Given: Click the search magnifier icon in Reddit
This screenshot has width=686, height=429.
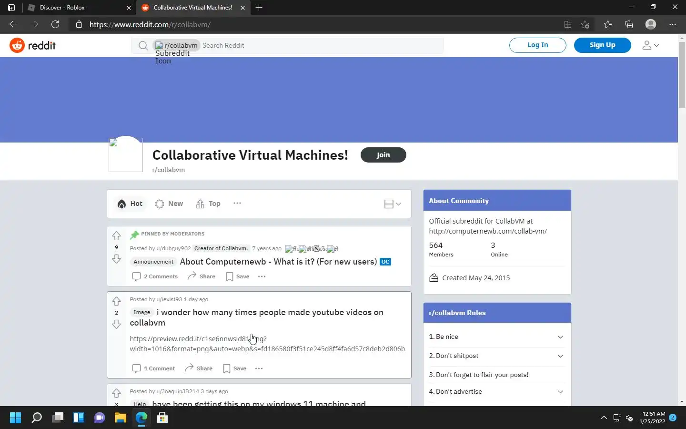Looking at the screenshot, I should 143,45.
